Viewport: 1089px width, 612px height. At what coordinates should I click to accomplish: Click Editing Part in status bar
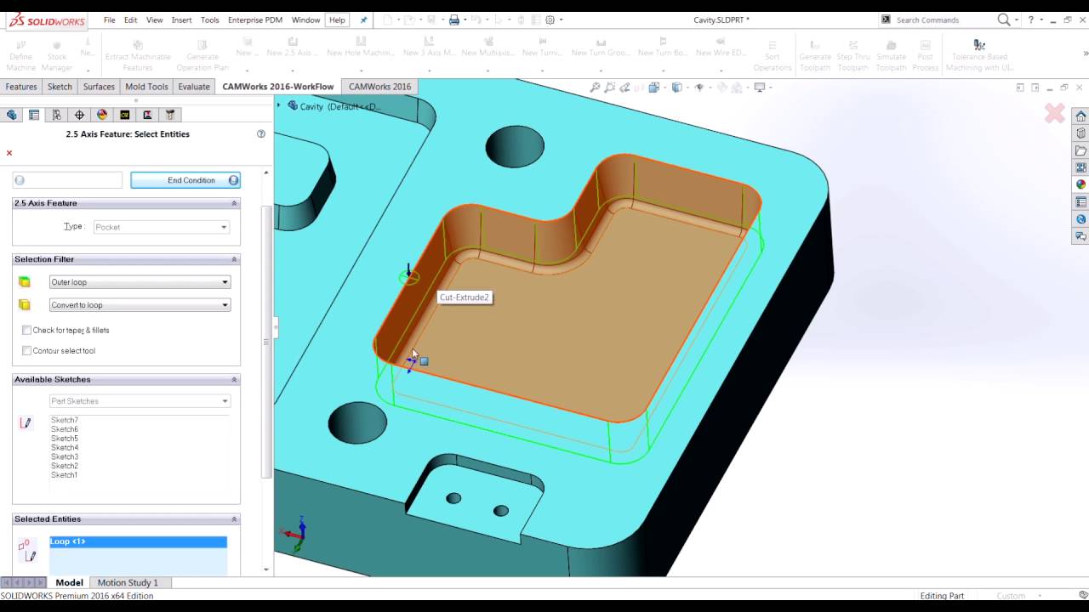(x=942, y=596)
